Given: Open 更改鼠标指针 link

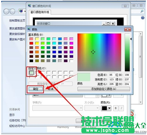Looking at the screenshot, I should (17, 34).
